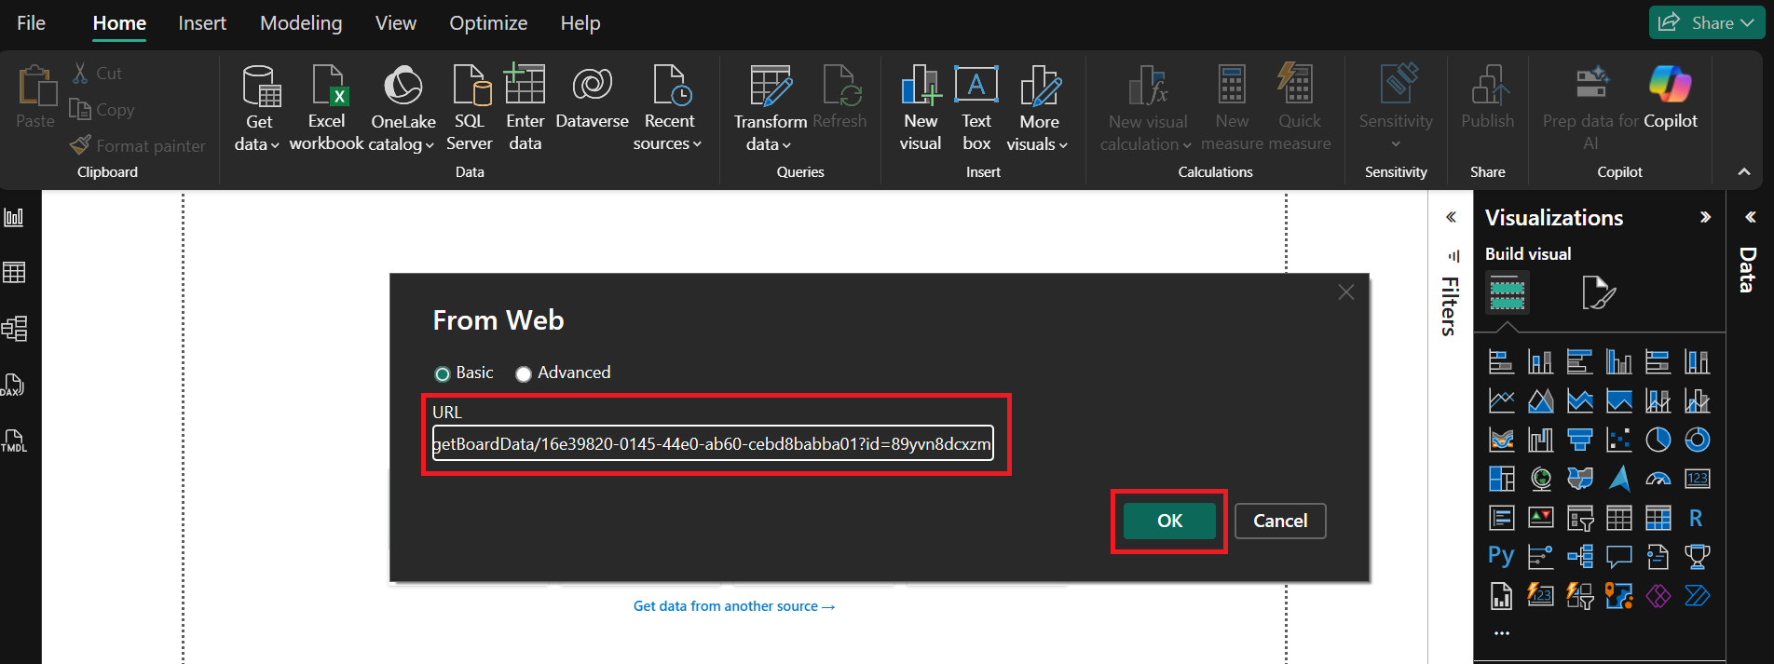The height and width of the screenshot is (664, 1774).
Task: Add the Power Apps visual
Action: (1658, 595)
